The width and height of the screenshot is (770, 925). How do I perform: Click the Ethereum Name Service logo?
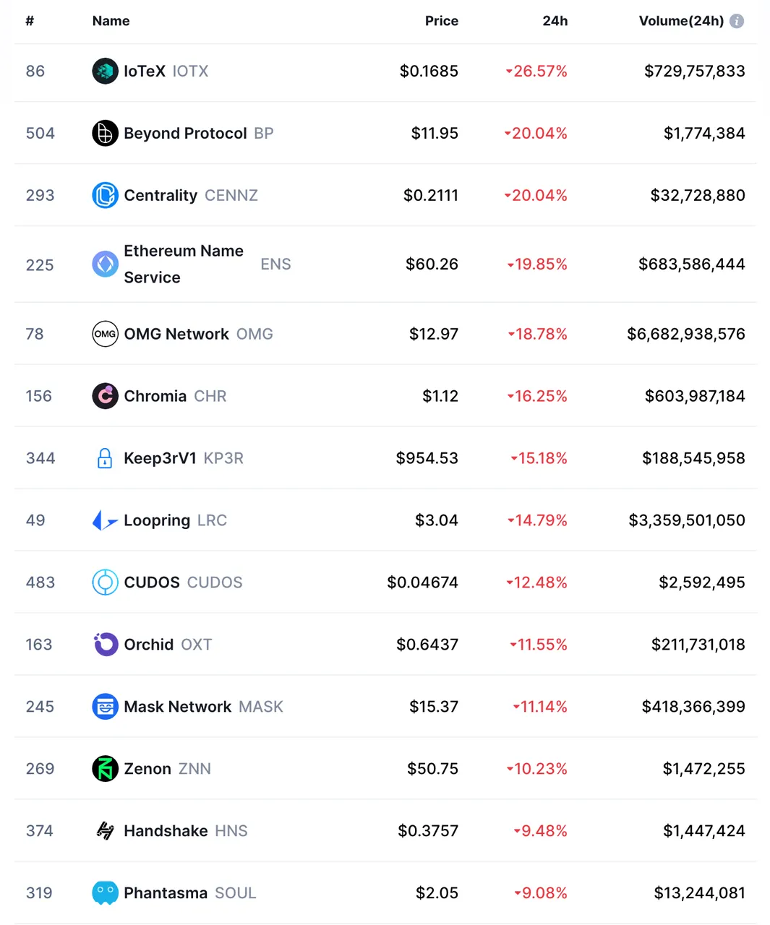tap(105, 264)
